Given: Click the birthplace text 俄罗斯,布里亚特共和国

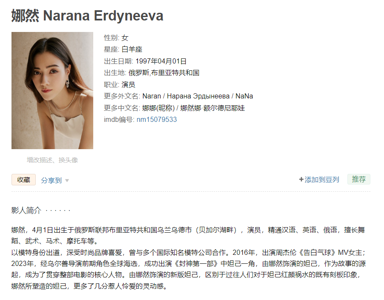Looking at the screenshot, I should coord(164,73).
